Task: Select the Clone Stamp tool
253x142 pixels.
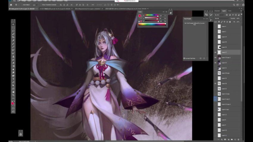Action: coord(13,56)
